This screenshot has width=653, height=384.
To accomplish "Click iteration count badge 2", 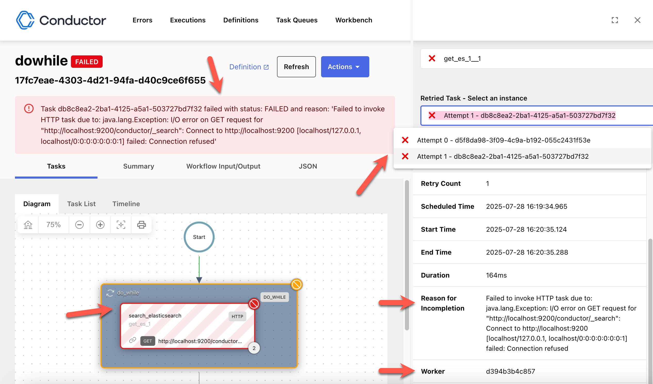I will click(254, 348).
